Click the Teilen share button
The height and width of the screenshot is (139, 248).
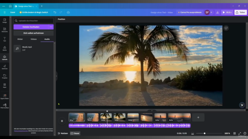pos(240,12)
